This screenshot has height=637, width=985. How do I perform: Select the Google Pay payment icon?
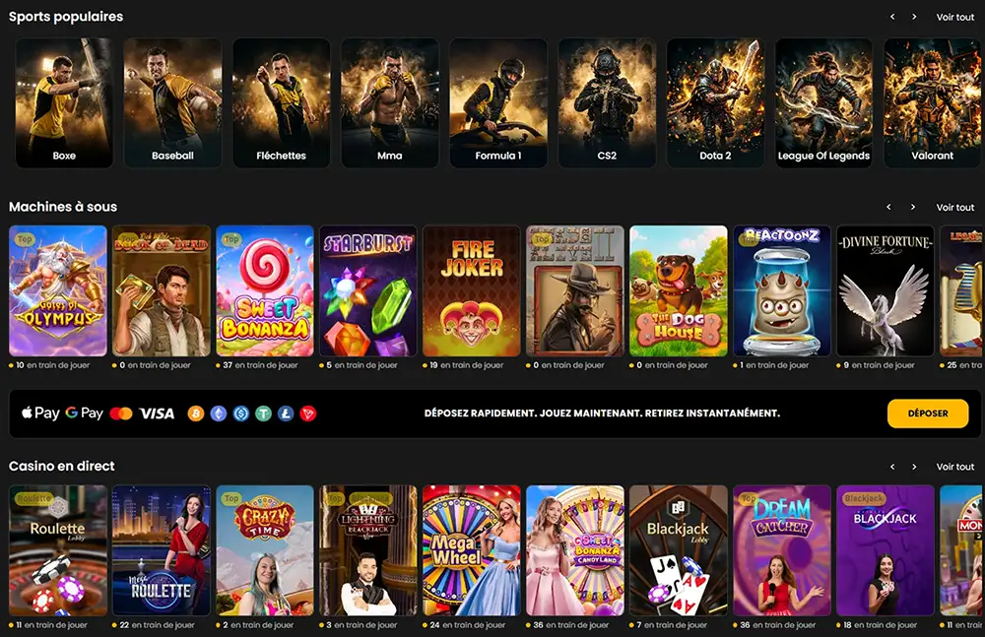(x=84, y=414)
